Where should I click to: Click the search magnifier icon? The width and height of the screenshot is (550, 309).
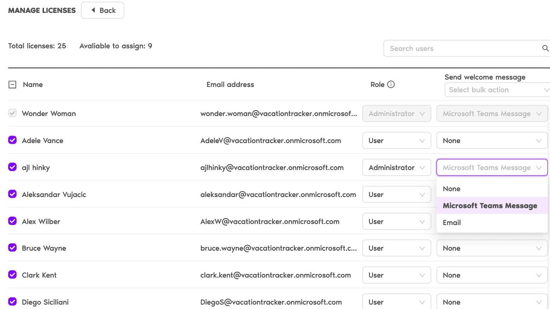coord(545,48)
